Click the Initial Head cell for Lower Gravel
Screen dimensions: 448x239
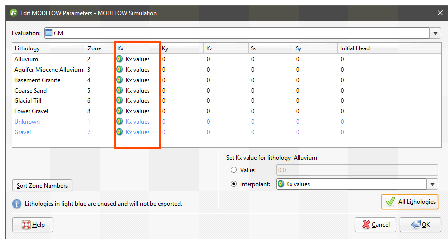pyautogui.click(x=390, y=111)
